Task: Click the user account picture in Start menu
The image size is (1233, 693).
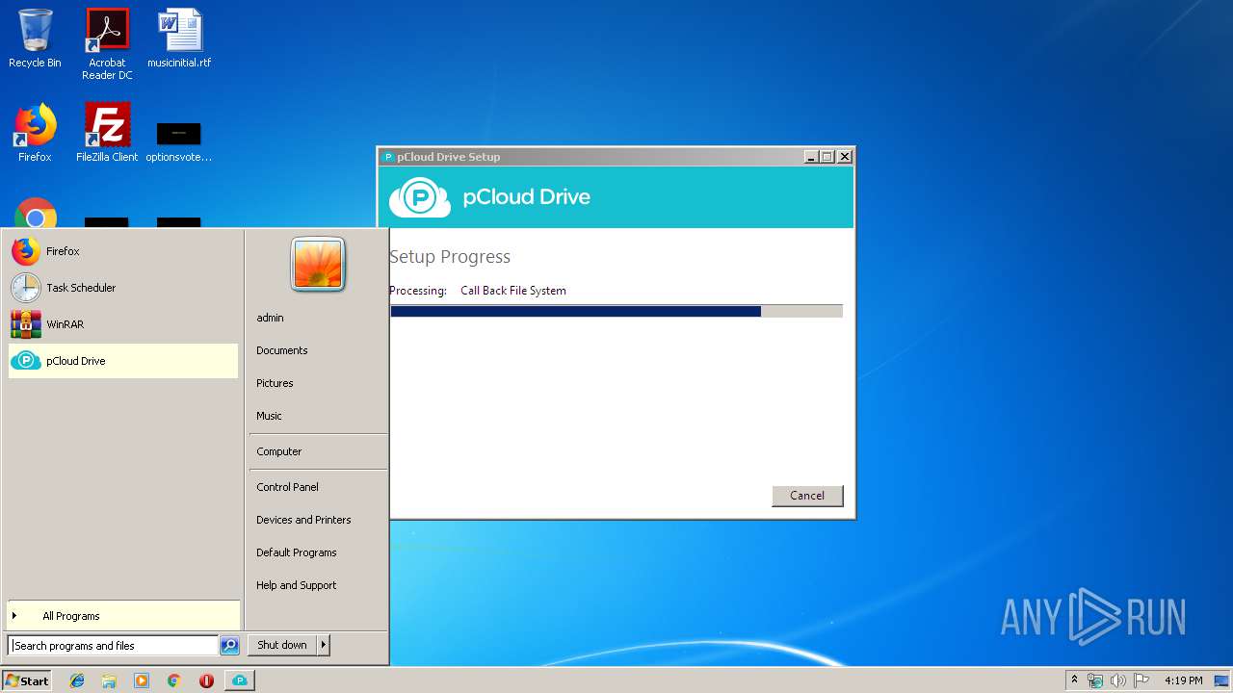Action: (318, 264)
